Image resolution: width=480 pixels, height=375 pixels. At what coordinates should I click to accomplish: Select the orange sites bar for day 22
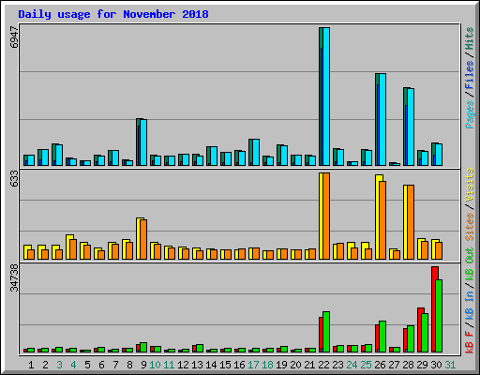326,216
